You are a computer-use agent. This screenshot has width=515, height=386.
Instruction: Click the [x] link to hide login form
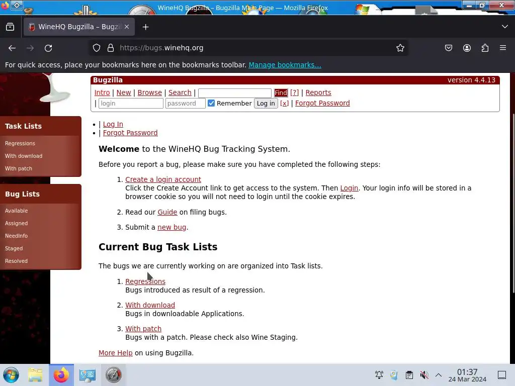(x=285, y=103)
